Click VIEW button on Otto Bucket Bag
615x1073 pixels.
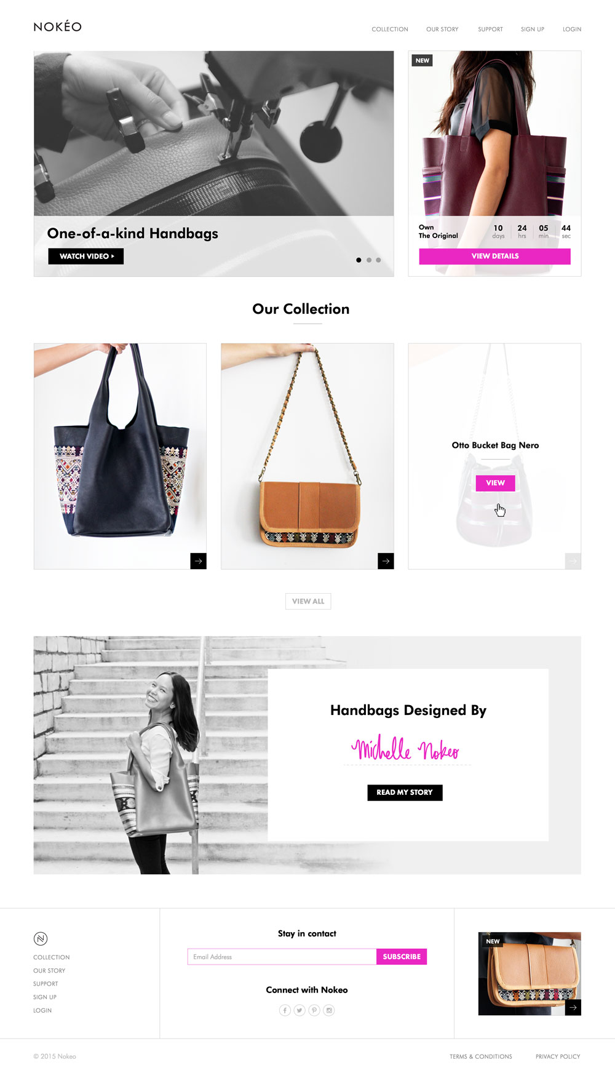point(495,483)
